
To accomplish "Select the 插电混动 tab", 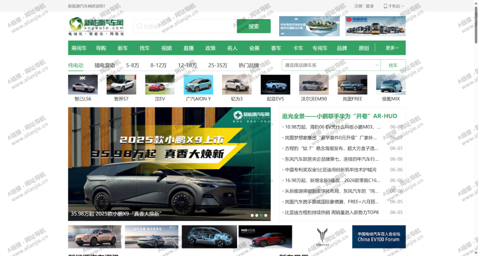I will [x=105, y=65].
